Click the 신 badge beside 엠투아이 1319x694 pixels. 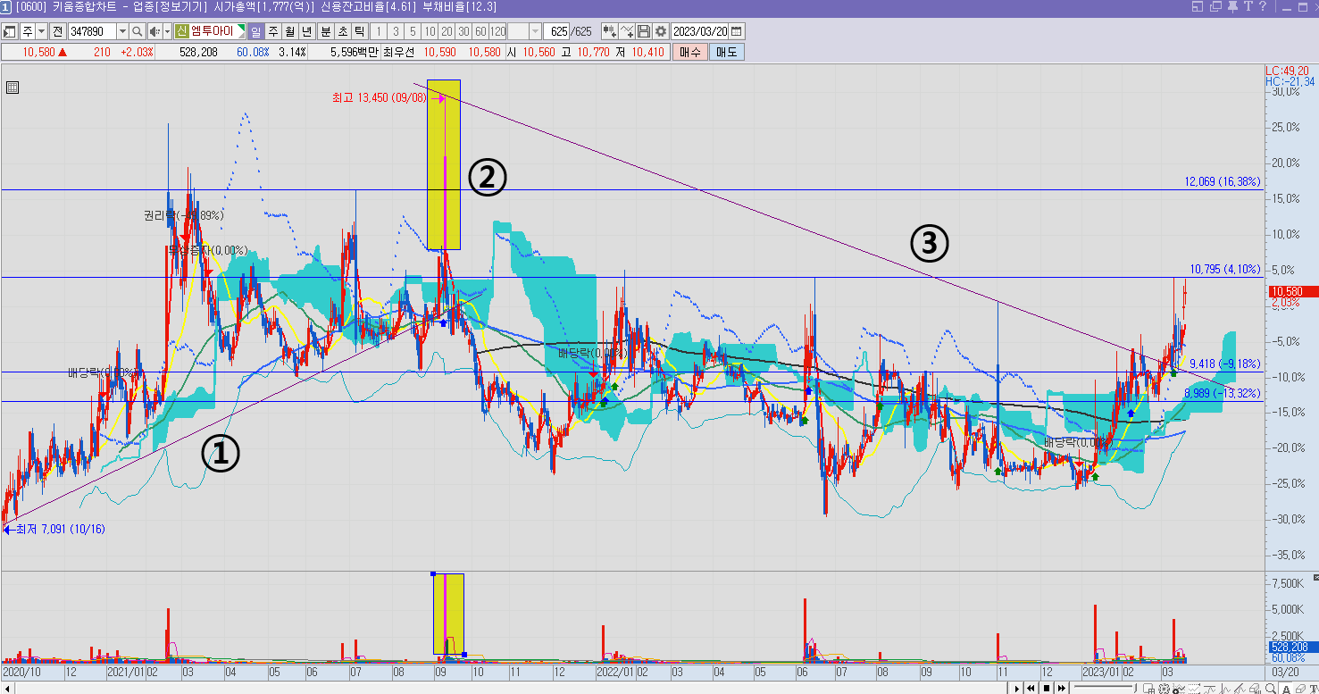click(x=182, y=31)
